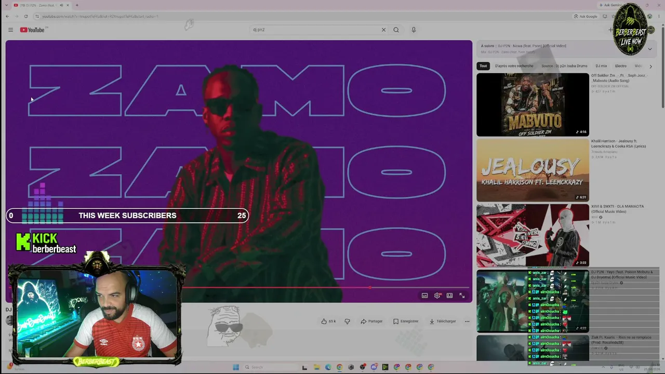Image resolution: width=665 pixels, height=374 pixels.
Task: Like the video with thumbs up
Action: 328,321
